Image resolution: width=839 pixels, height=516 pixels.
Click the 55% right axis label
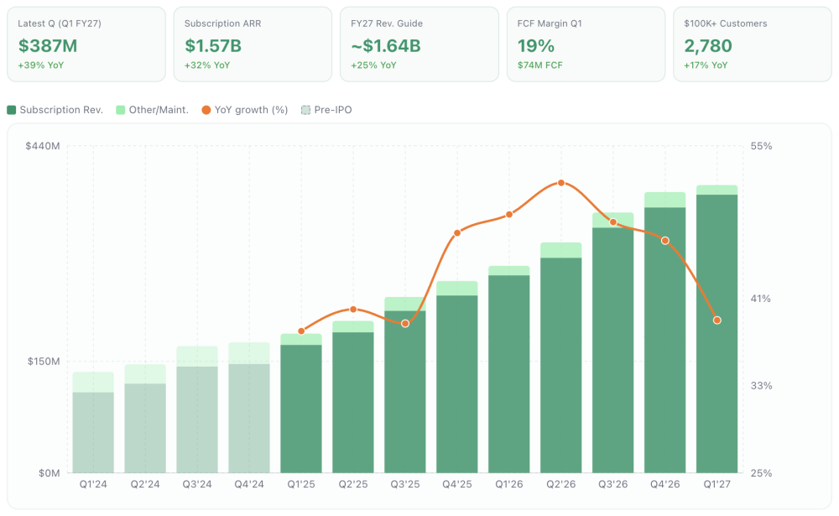(761, 146)
